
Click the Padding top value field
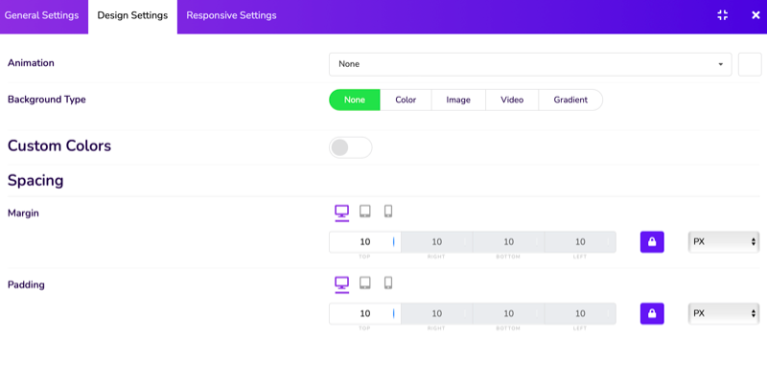(x=365, y=314)
